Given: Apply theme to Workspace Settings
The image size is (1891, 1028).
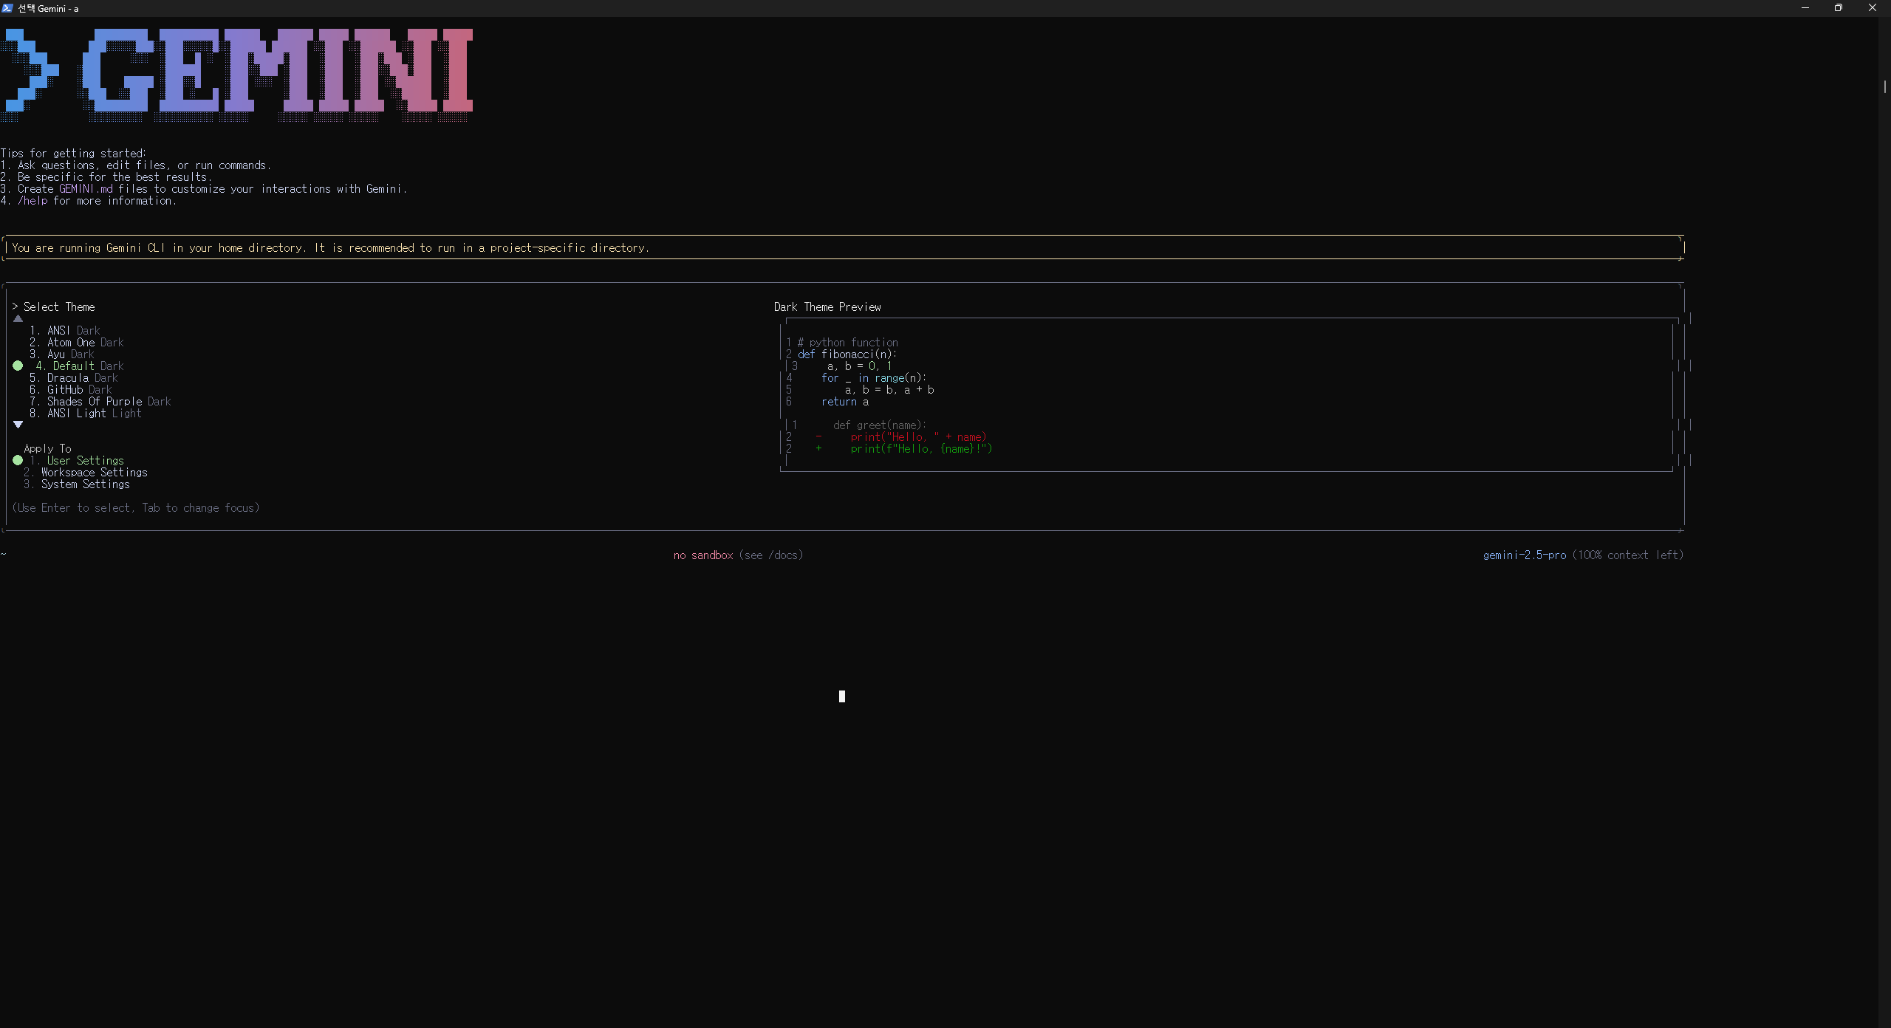Looking at the screenshot, I should click(x=93, y=473).
